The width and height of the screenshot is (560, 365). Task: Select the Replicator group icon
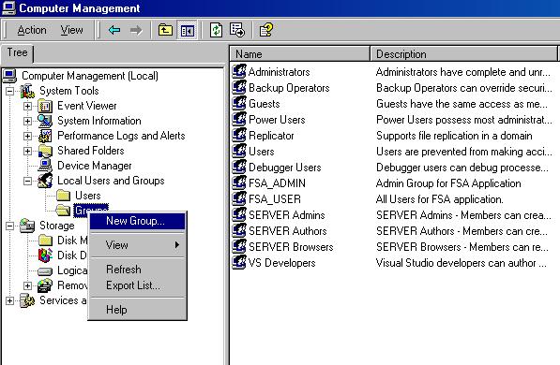pos(239,136)
